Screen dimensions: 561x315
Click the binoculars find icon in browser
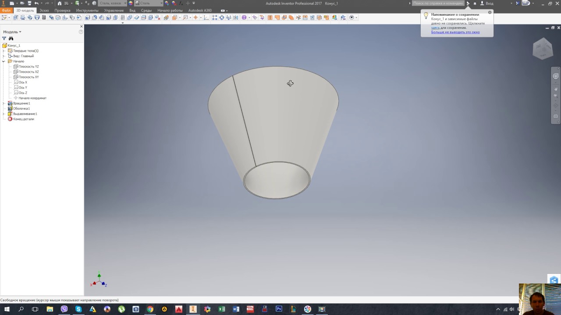point(11,38)
